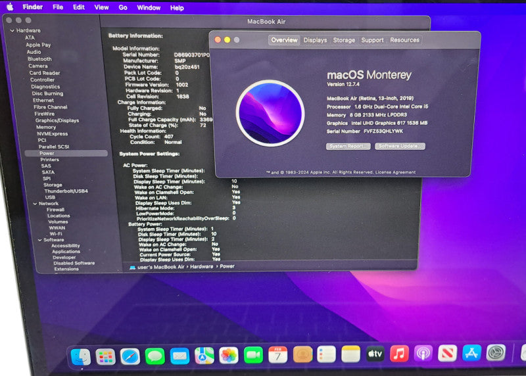Screen dimensions: 526x376
Task: Open News in the Dock
Action: click(448, 353)
